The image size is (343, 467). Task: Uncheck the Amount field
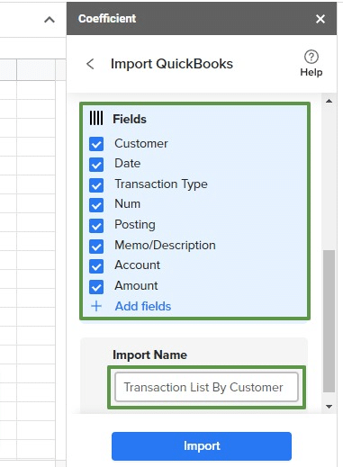point(96,287)
